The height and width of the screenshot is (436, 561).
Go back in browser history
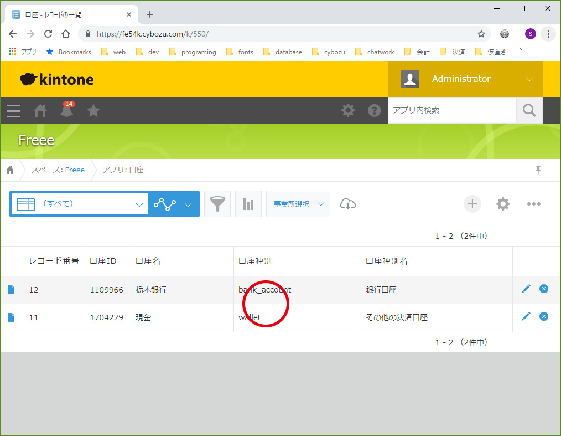click(x=13, y=34)
